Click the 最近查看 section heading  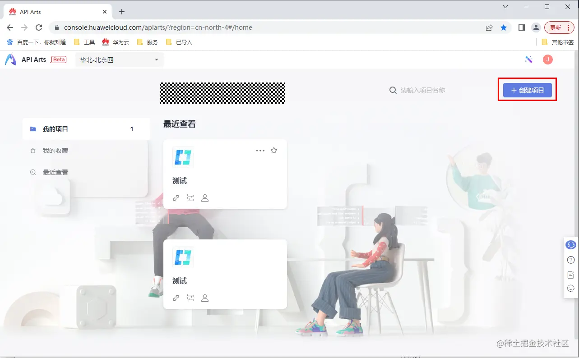pyautogui.click(x=180, y=124)
